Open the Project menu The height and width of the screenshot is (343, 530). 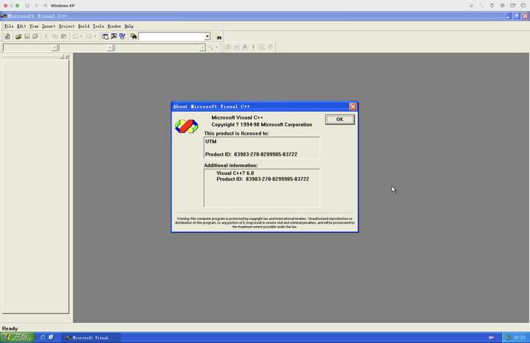pos(66,26)
